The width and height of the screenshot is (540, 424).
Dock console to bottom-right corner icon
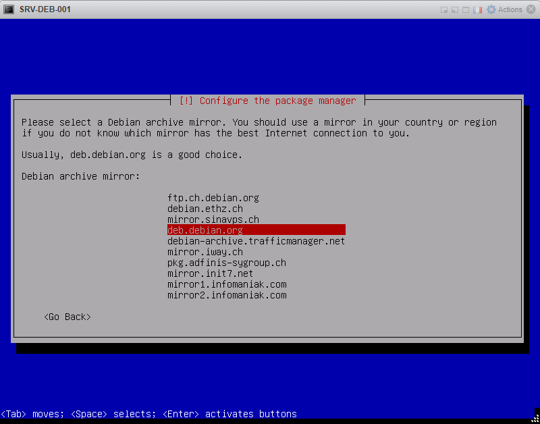pyautogui.click(x=444, y=9)
